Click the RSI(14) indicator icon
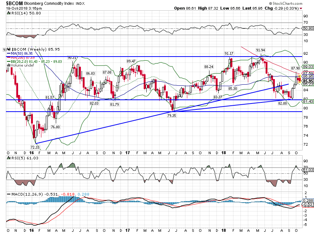This screenshot has width=314, height=234. (x=8, y=13)
